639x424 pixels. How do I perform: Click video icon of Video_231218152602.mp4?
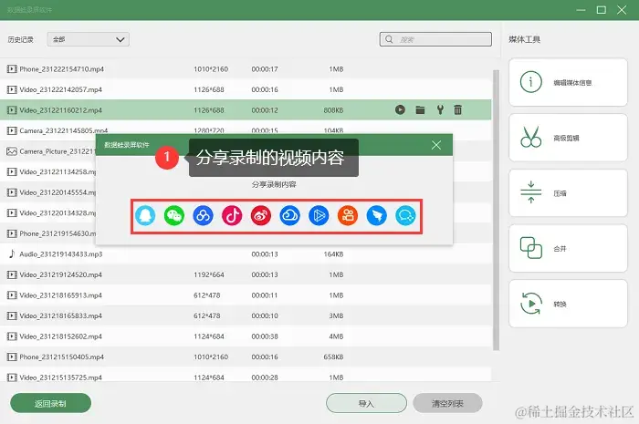[x=12, y=336]
